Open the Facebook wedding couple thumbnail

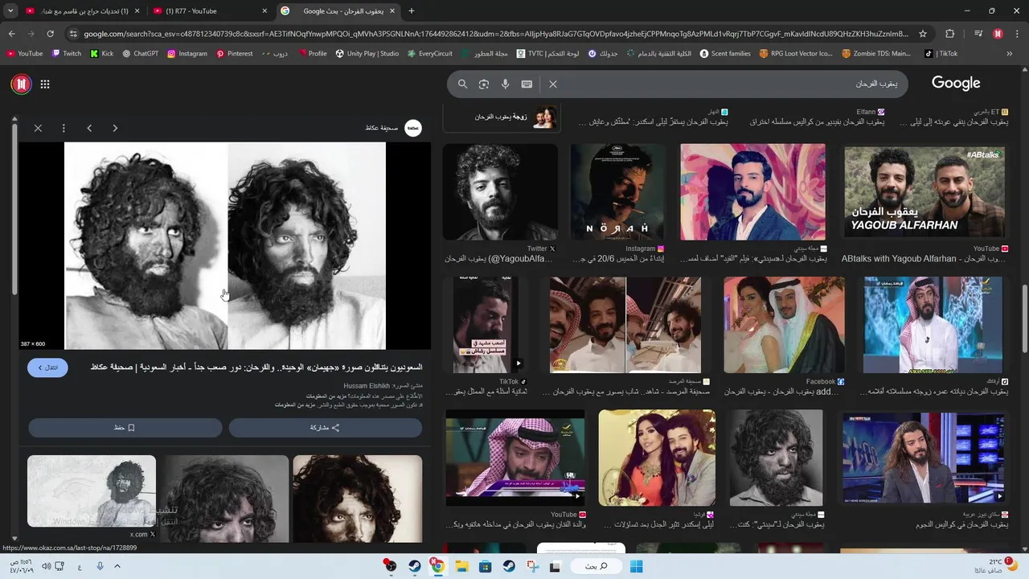coord(784,325)
